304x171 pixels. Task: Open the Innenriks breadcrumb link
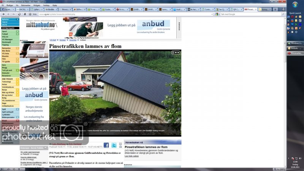(x=73, y=40)
